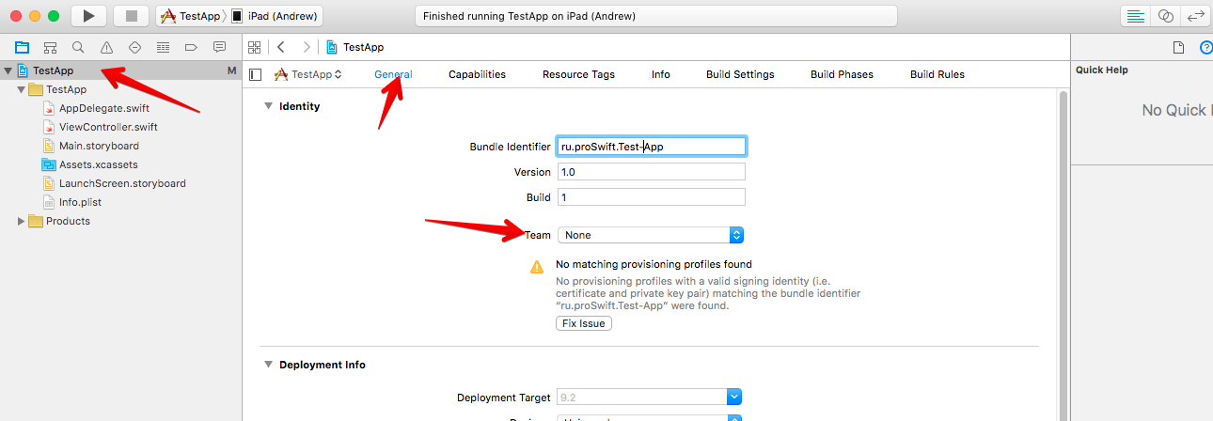The width and height of the screenshot is (1213, 421).
Task: Open related items grid menu
Action: 253,47
